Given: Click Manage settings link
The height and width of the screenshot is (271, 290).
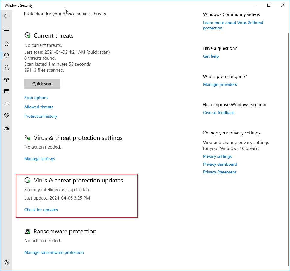Looking at the screenshot, I should pyautogui.click(x=40, y=159).
